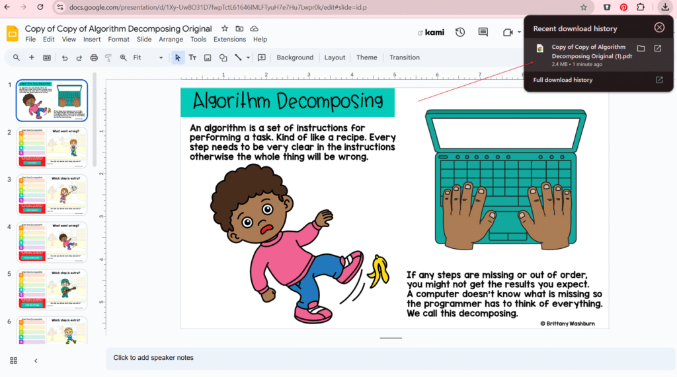Expand the line tool dropdown arrow

click(x=249, y=57)
